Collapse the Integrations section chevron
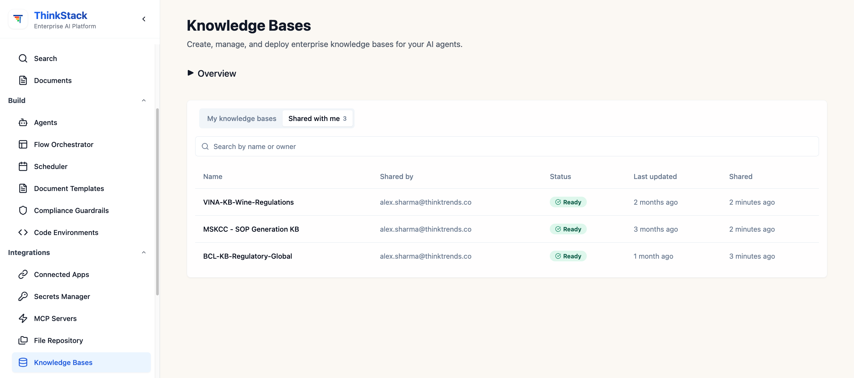The image size is (854, 378). pyautogui.click(x=144, y=252)
